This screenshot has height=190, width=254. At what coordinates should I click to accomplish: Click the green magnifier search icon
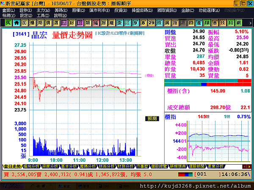[x=8, y=23]
